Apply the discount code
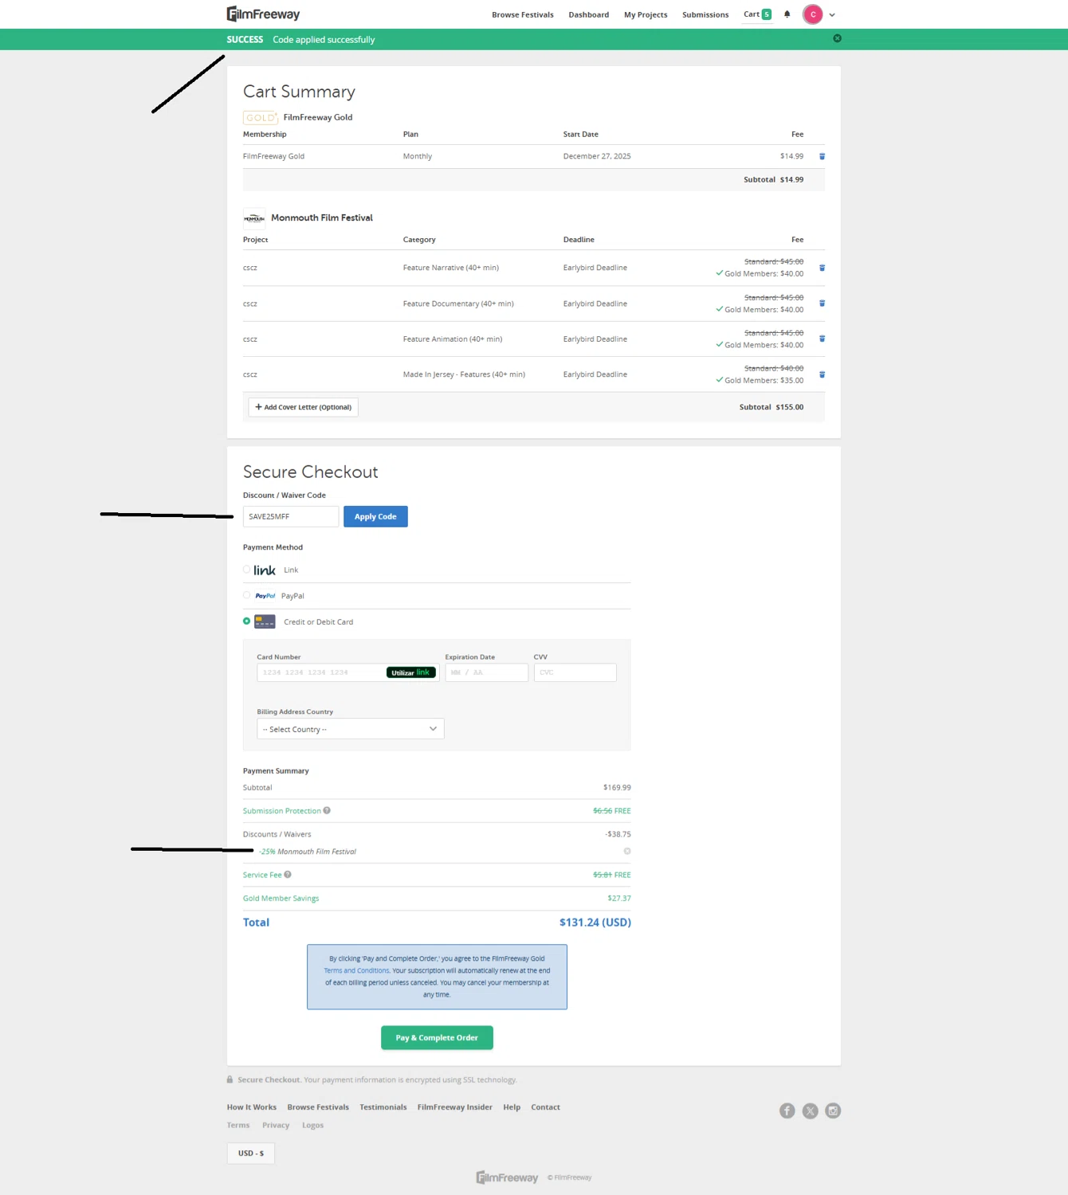The image size is (1068, 1195). click(x=375, y=516)
